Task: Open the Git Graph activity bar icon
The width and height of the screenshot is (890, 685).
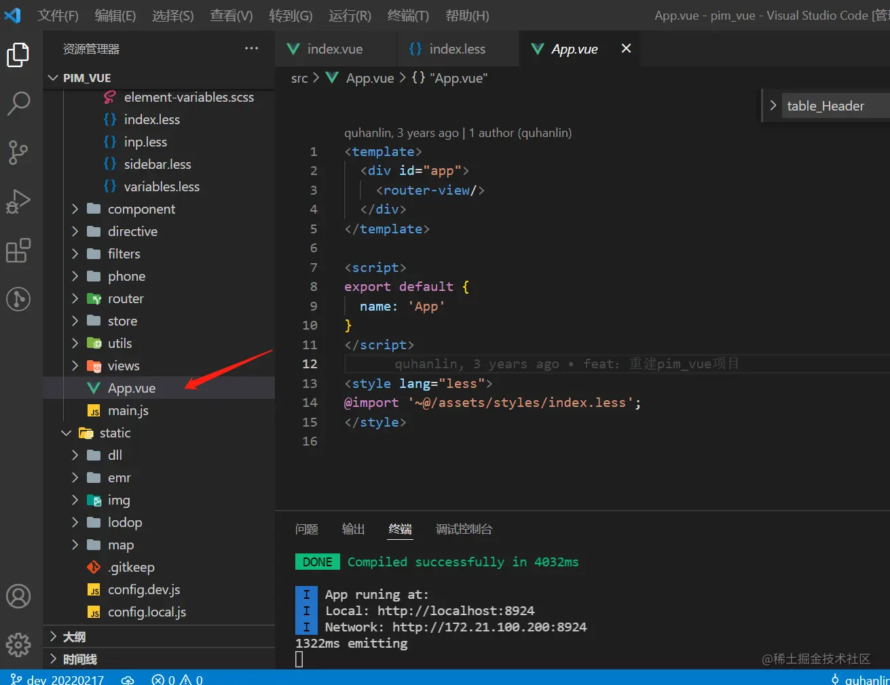Action: coord(18,298)
